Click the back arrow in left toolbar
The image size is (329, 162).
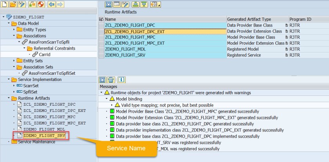tap(51, 4)
